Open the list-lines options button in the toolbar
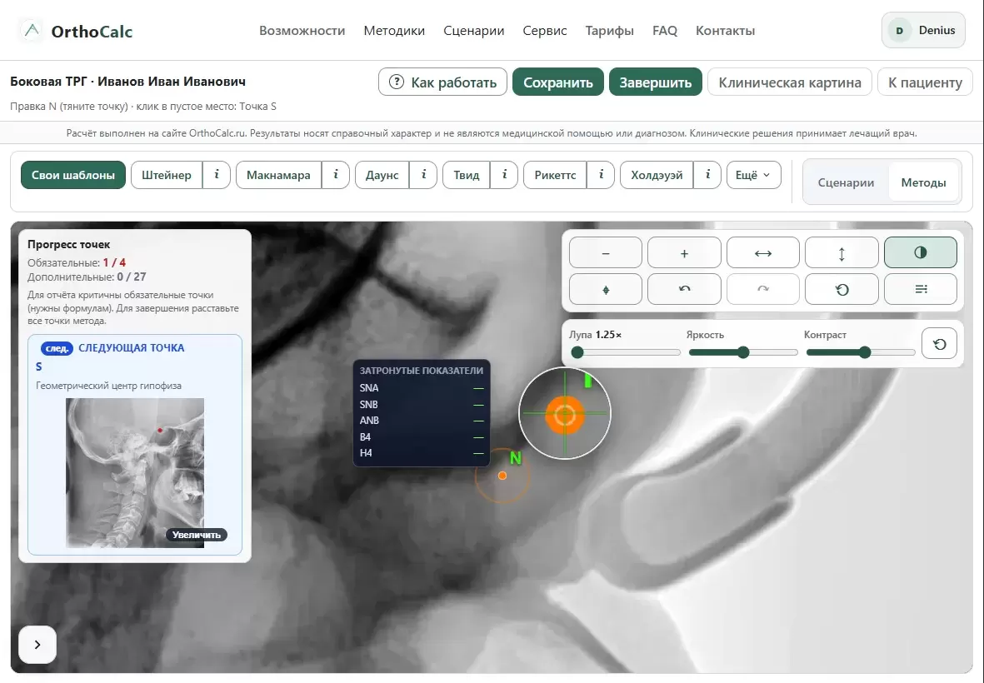Viewport: 984px width, 683px height. [x=921, y=289]
